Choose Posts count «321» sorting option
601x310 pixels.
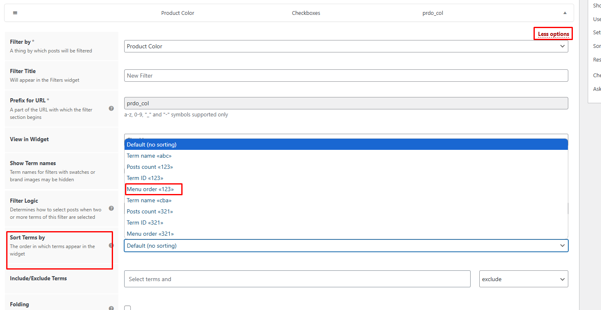pos(346,211)
